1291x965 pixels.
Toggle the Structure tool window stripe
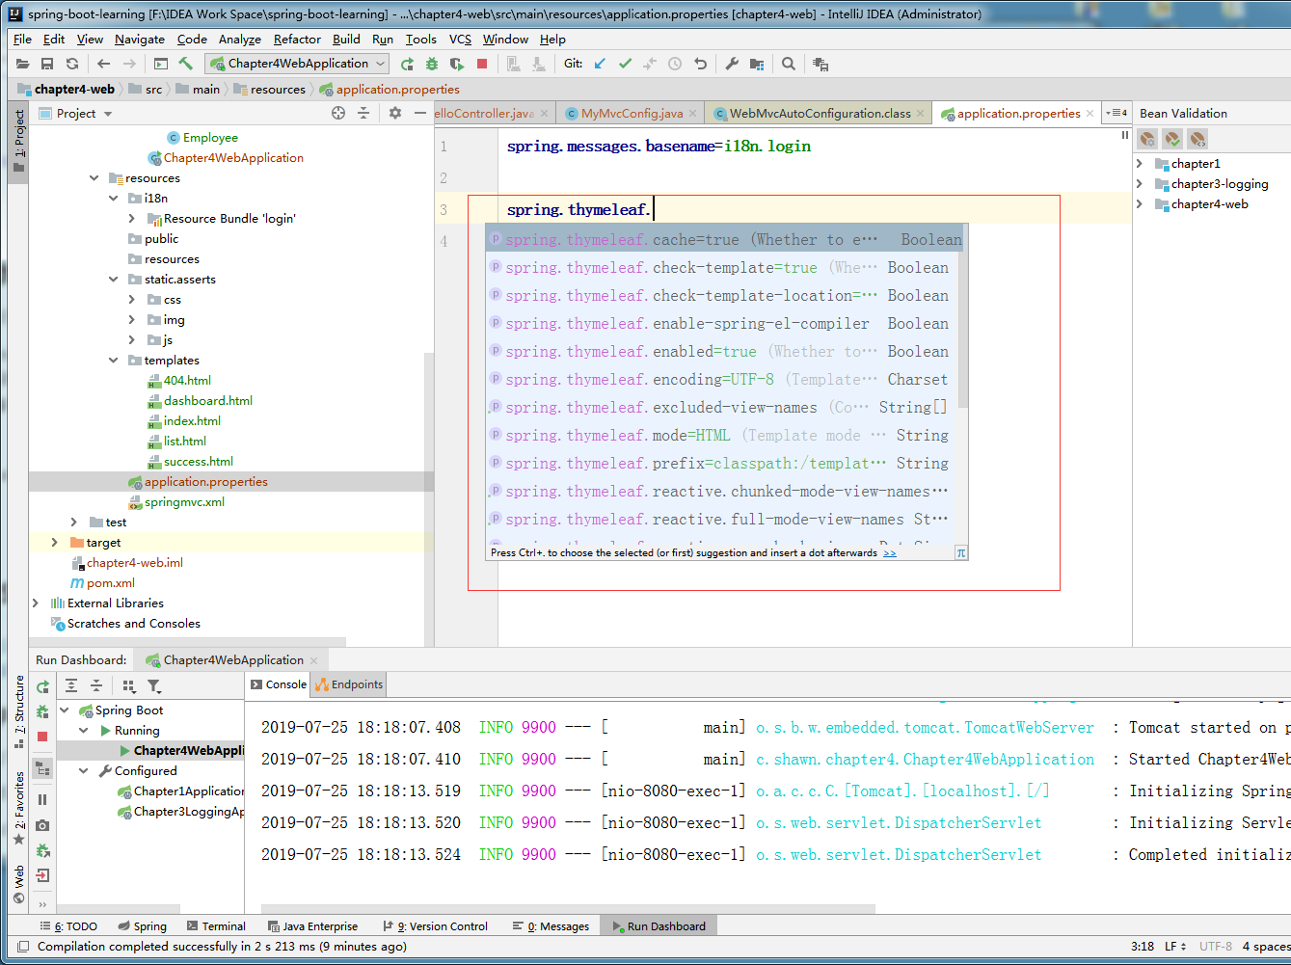tap(18, 710)
